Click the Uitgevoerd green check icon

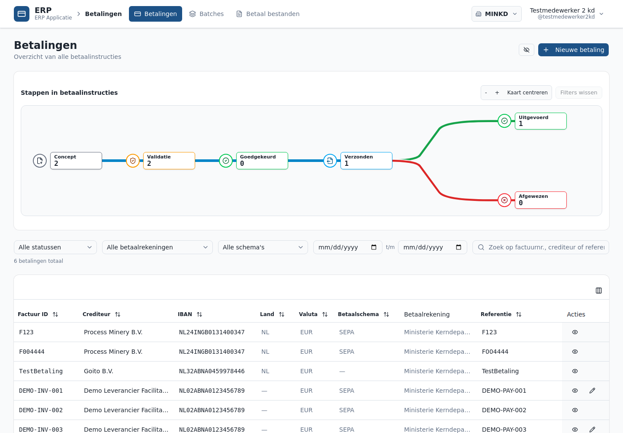tap(504, 121)
